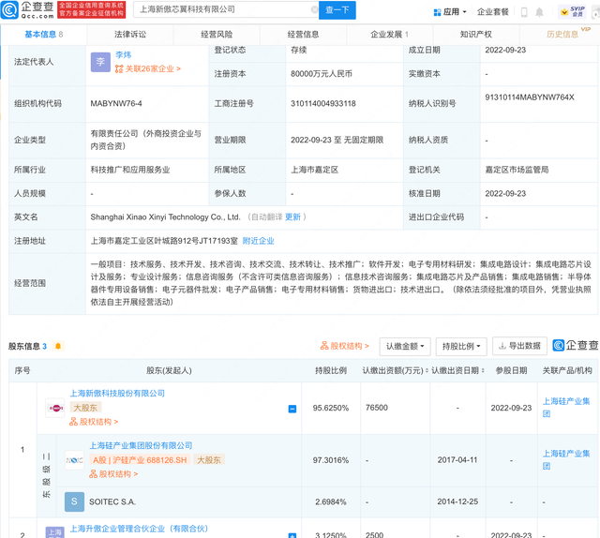Open the 持股比例 dropdown
This screenshot has height=538, width=600.
point(461,346)
